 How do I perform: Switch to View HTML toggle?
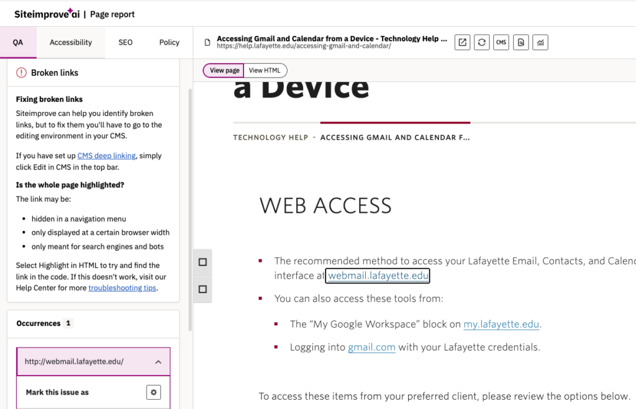[265, 70]
